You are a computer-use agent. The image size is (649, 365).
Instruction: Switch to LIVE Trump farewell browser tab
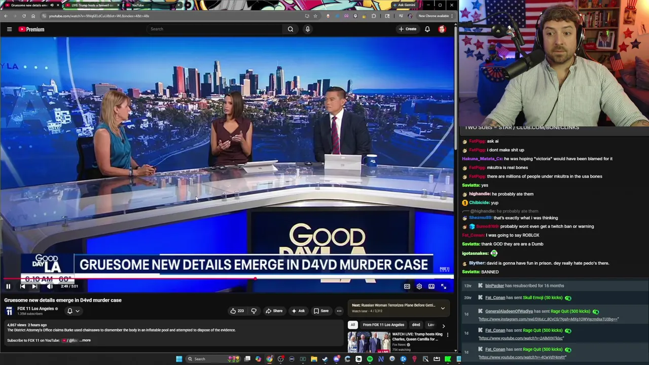pyautogui.click(x=92, y=5)
